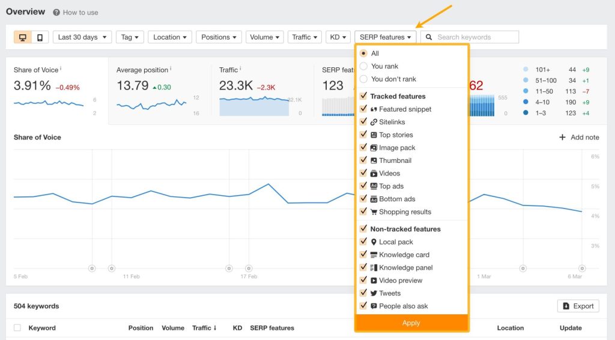Click the Export button
The image size is (615, 340).
tap(578, 306)
